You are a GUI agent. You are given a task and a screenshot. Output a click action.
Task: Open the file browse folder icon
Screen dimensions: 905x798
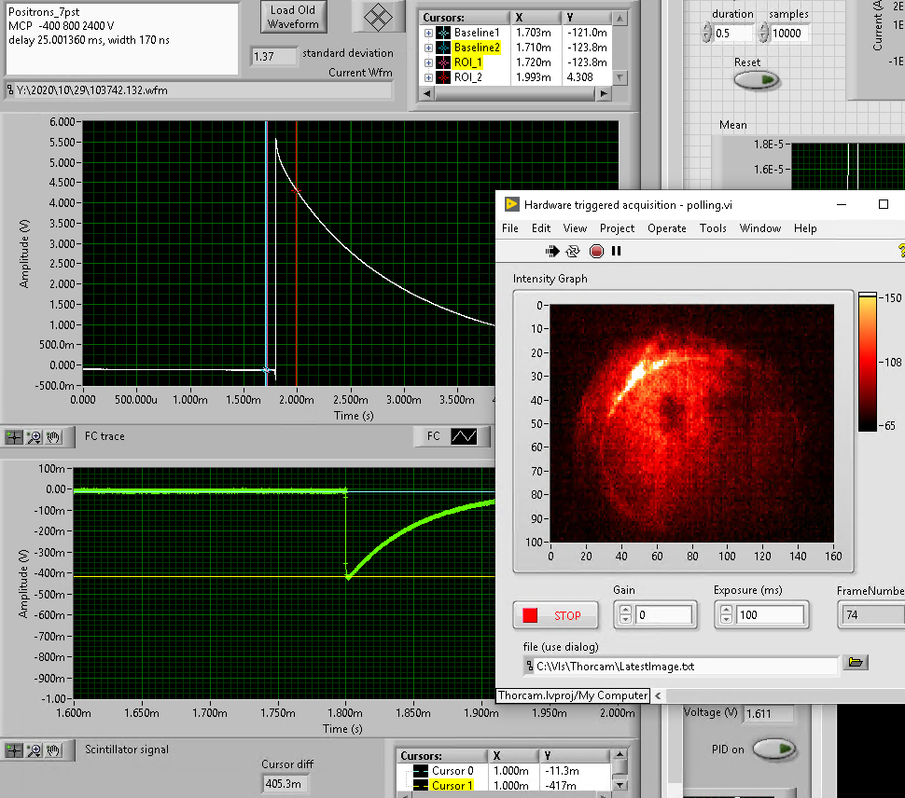(x=855, y=663)
